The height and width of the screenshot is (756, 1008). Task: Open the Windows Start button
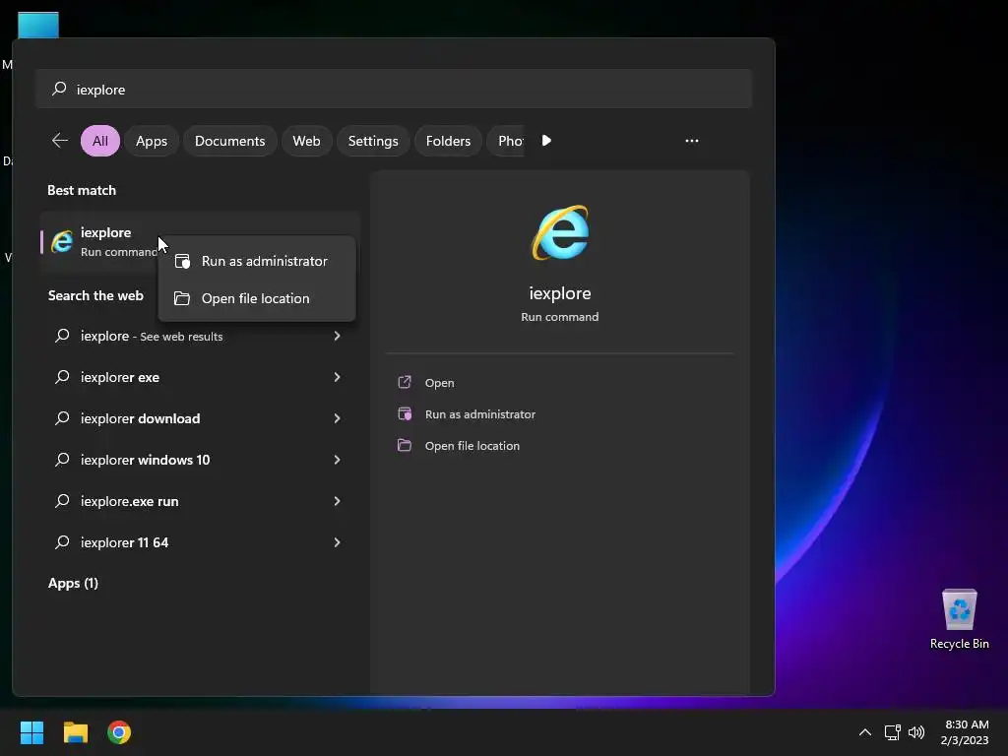tap(31, 732)
